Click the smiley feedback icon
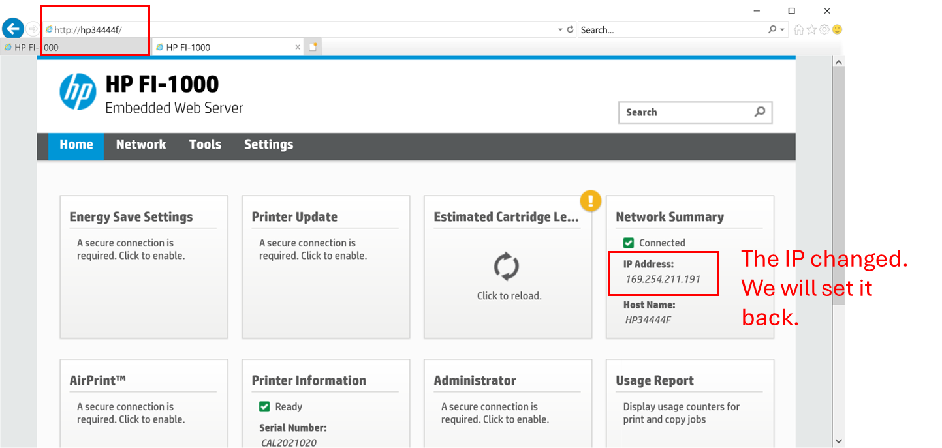The image size is (942, 448). pyautogui.click(x=837, y=29)
